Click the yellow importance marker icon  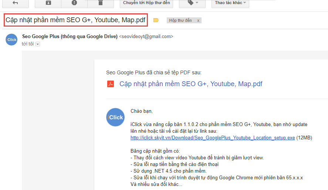point(156,20)
